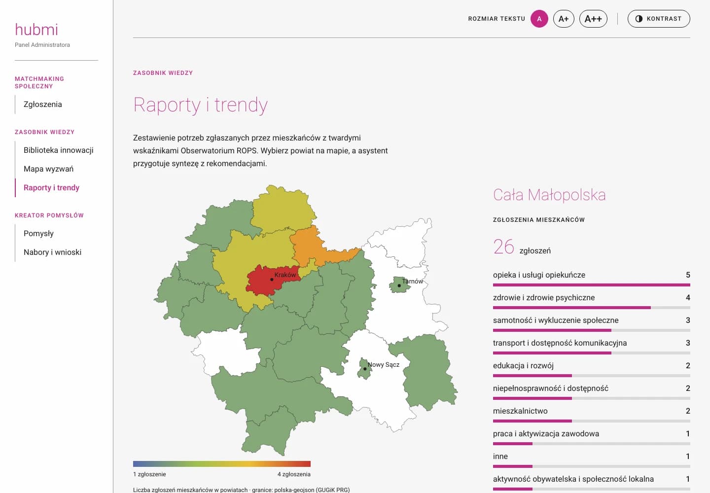Image resolution: width=710 pixels, height=493 pixels.
Task: Select Raporty i trendy menu item
Action: (51, 188)
